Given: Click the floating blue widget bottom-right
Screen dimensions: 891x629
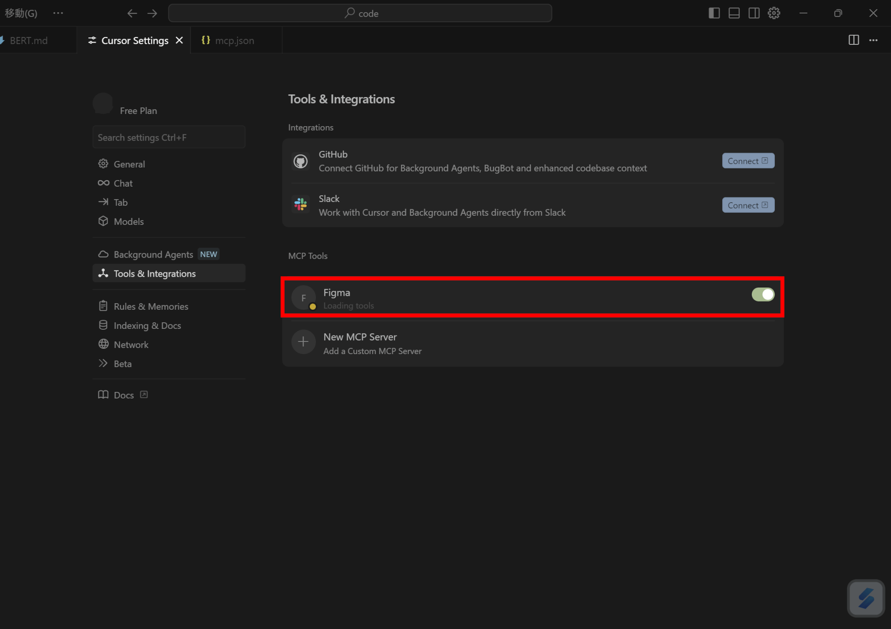Looking at the screenshot, I should click(866, 599).
